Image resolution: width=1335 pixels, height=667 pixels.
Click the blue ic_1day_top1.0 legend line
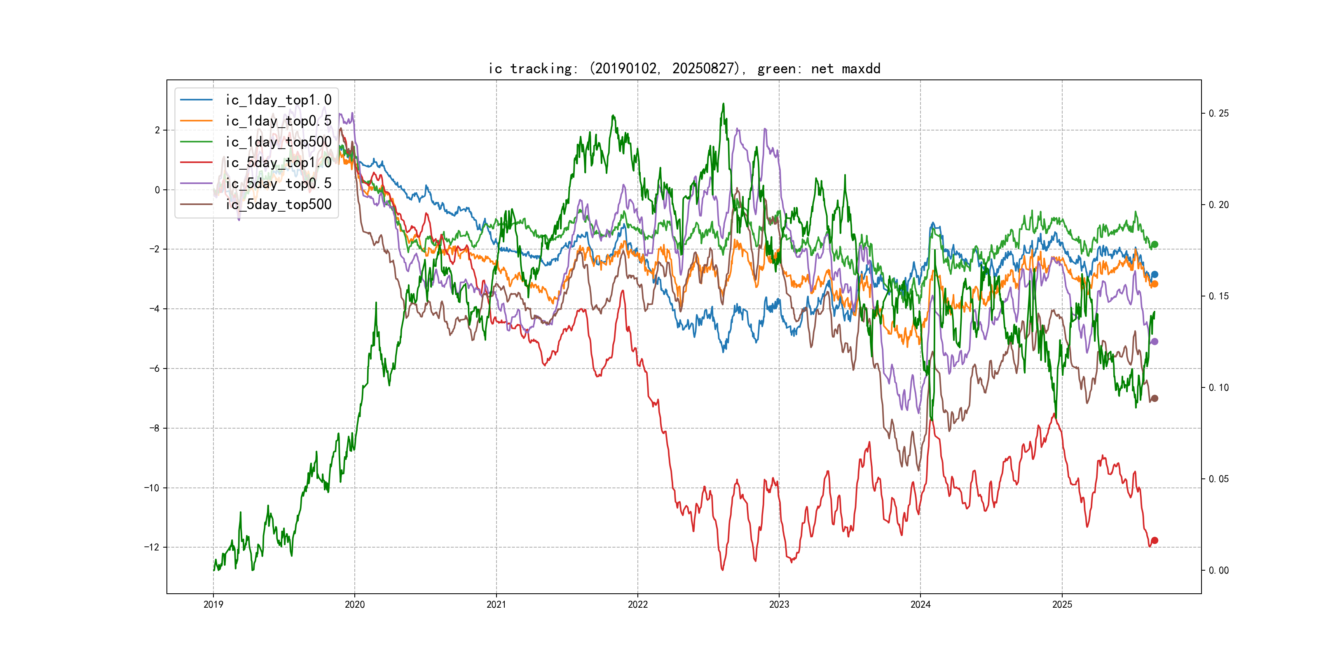coord(196,100)
